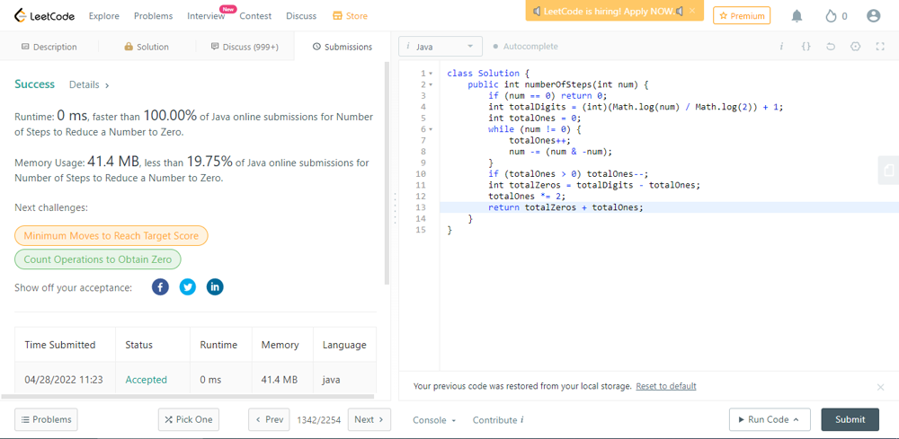
Task: Click the Reset to default link
Action: click(x=665, y=386)
